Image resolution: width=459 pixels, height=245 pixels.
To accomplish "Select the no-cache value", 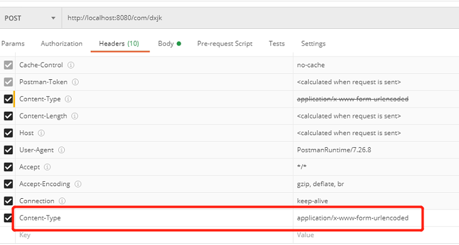I will coord(311,65).
